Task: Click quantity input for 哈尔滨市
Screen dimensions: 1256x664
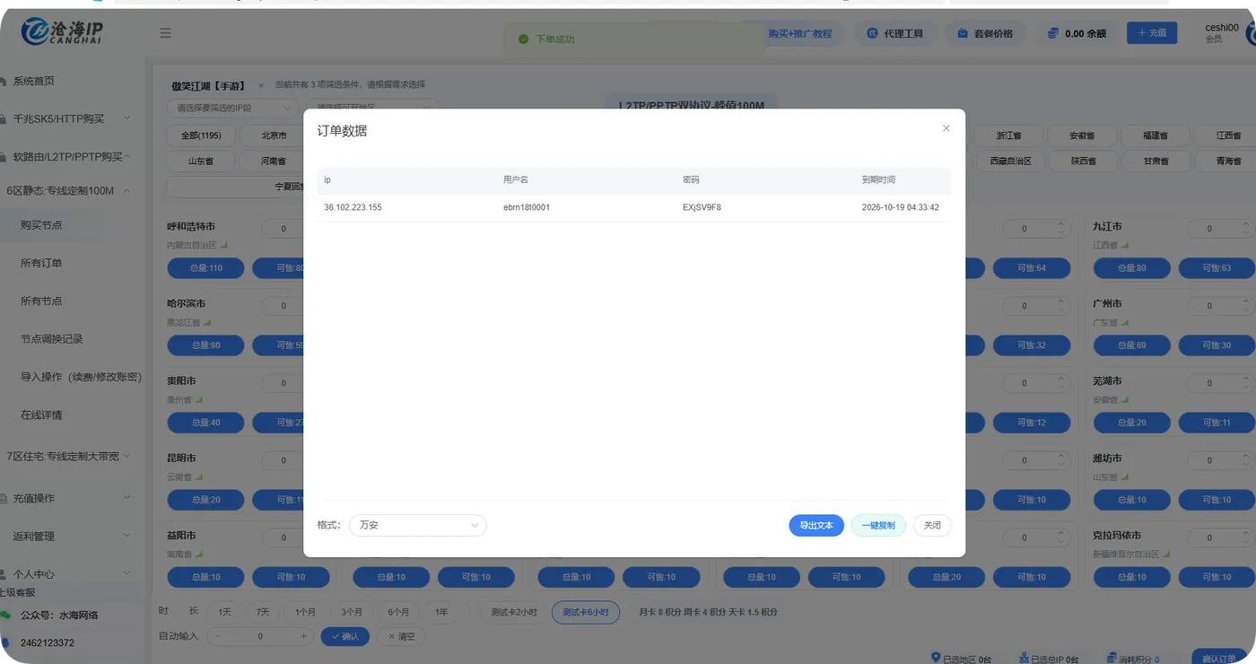Action: point(283,306)
